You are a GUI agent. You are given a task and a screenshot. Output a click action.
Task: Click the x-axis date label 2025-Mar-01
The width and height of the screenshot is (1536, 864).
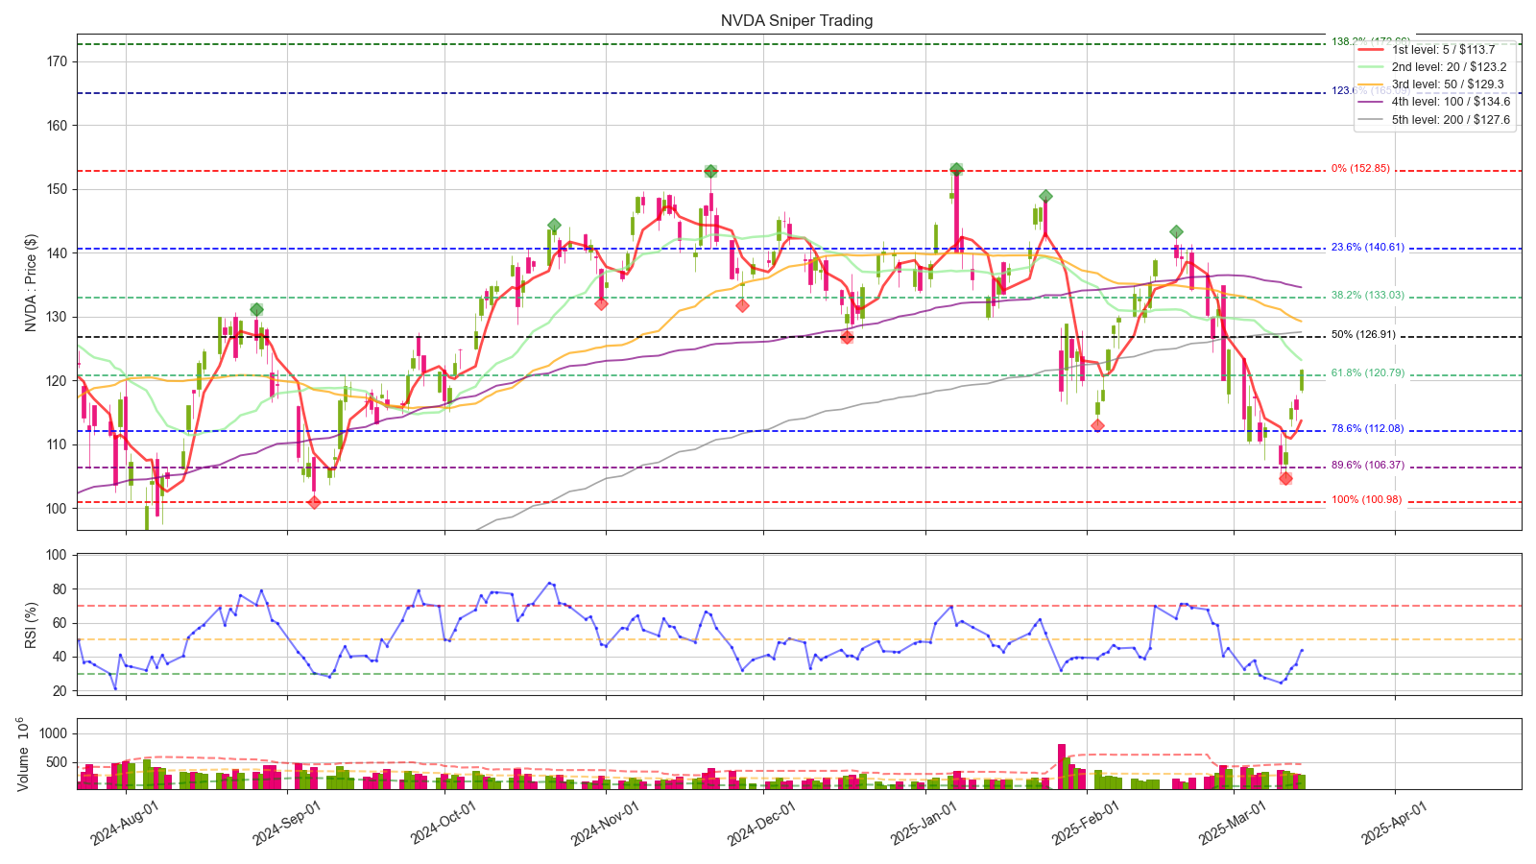click(1233, 823)
